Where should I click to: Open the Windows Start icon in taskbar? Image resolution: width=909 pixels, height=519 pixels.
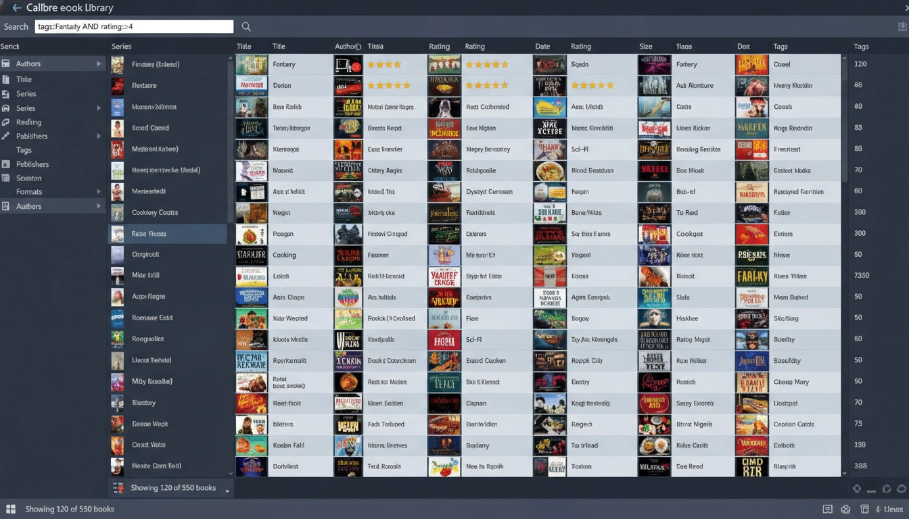point(11,509)
